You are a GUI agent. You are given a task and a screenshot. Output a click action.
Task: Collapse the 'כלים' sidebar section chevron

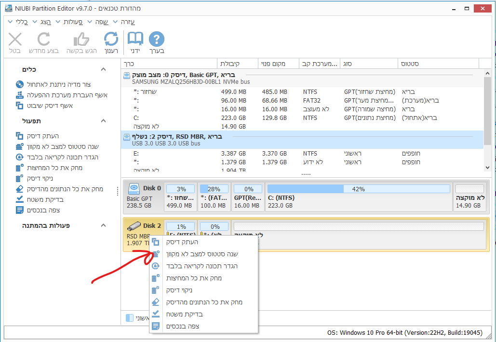[103, 69]
